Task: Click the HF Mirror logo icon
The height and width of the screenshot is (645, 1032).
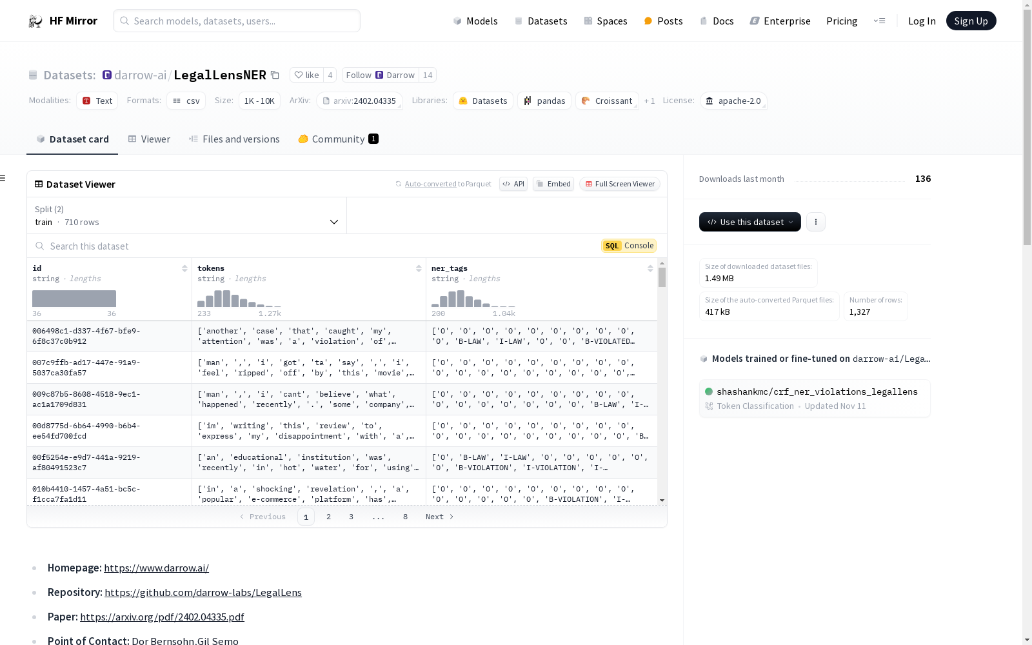Action: [x=35, y=21]
